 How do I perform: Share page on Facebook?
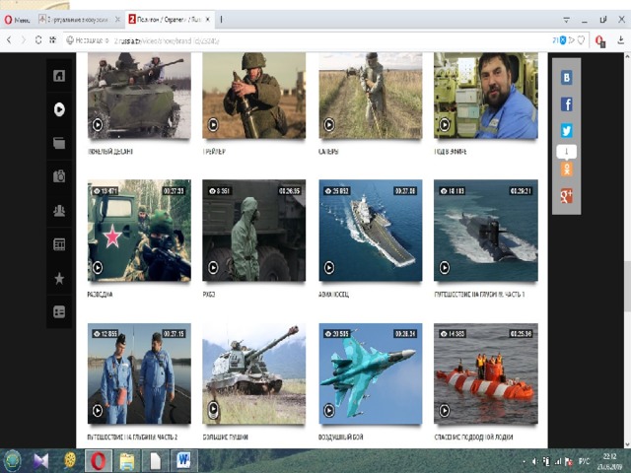(x=567, y=104)
